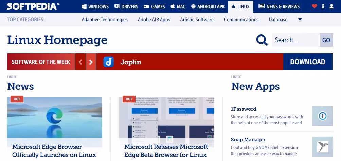341x161 pixels.
Task: Click the Joplin app icon
Action: pos(109,62)
